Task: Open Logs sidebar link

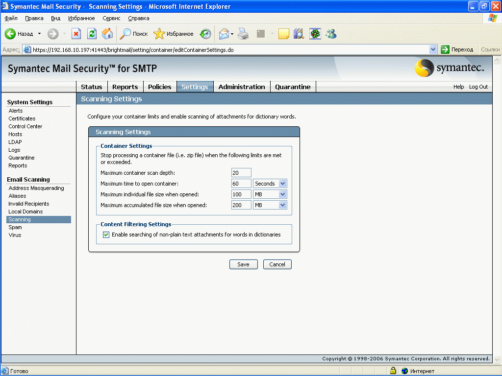Action: pyautogui.click(x=14, y=150)
